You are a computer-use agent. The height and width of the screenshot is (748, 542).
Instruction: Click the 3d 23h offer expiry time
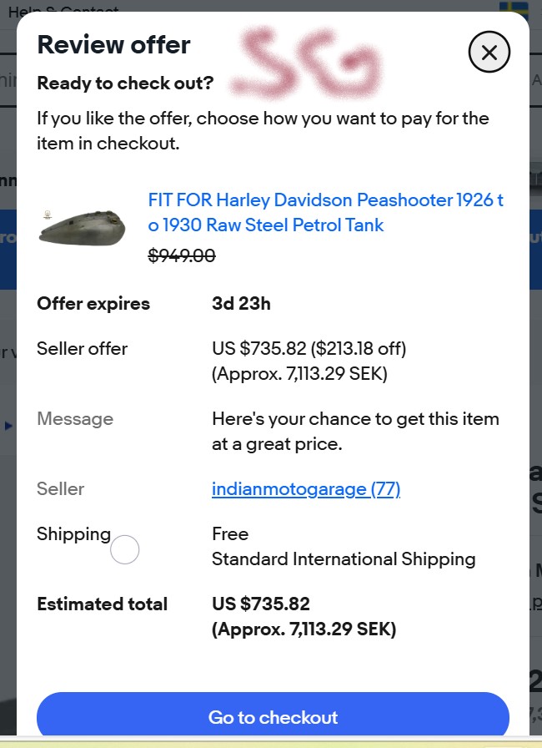coord(241,303)
